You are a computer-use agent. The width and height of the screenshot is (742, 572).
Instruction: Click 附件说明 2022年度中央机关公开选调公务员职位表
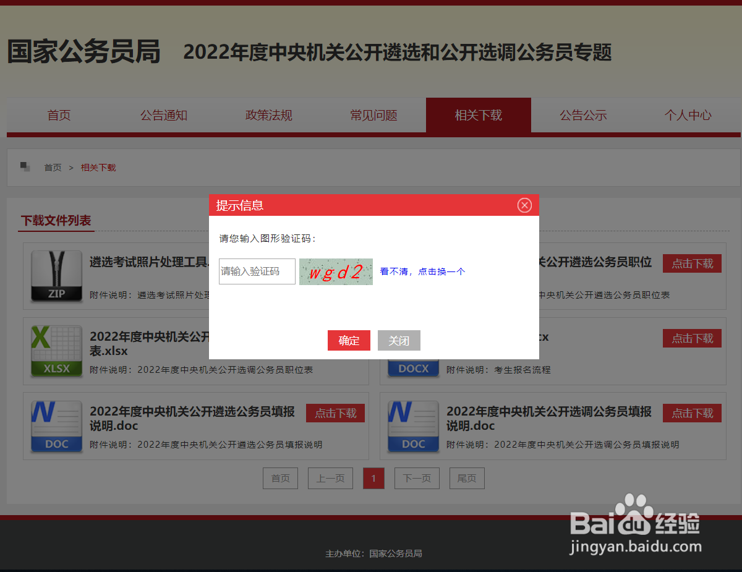pyautogui.click(x=201, y=370)
